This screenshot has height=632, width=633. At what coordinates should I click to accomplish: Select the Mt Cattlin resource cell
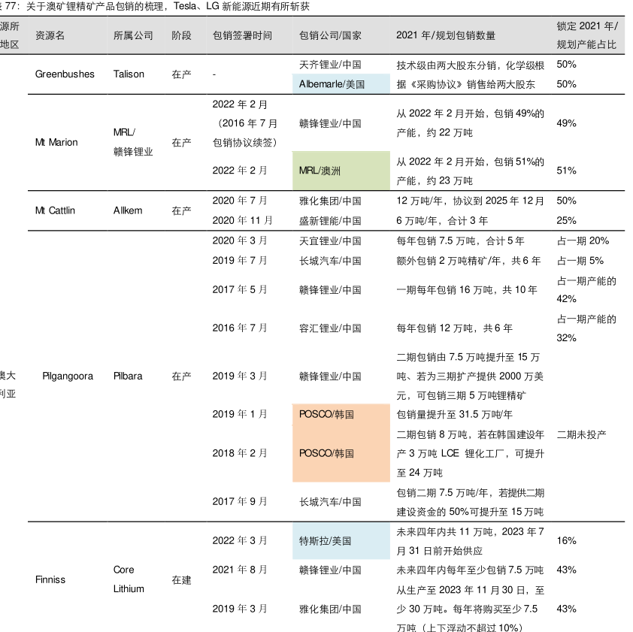(56, 210)
